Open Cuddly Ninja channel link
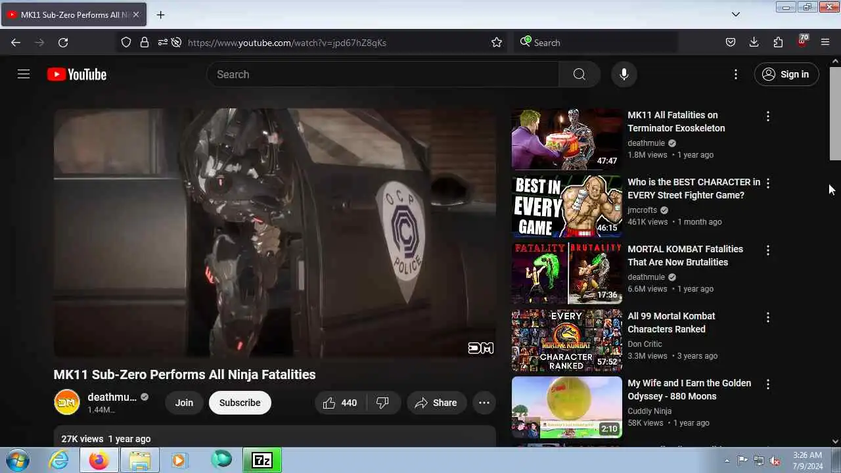The height and width of the screenshot is (473, 841). pyautogui.click(x=650, y=411)
